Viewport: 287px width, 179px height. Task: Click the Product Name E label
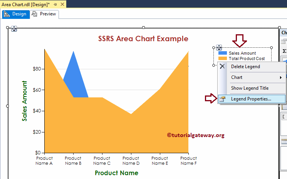[159, 161]
